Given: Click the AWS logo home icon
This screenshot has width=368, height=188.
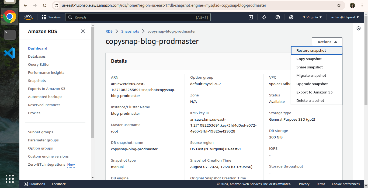Looking at the screenshot, I should click(28, 17).
